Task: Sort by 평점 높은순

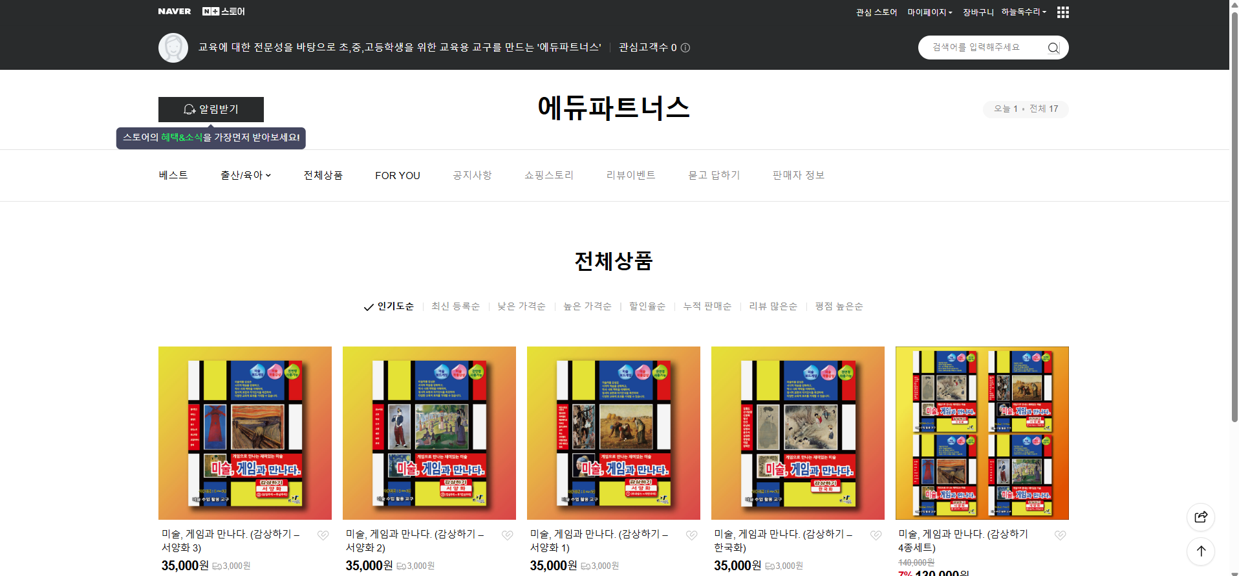Action: [x=839, y=306]
